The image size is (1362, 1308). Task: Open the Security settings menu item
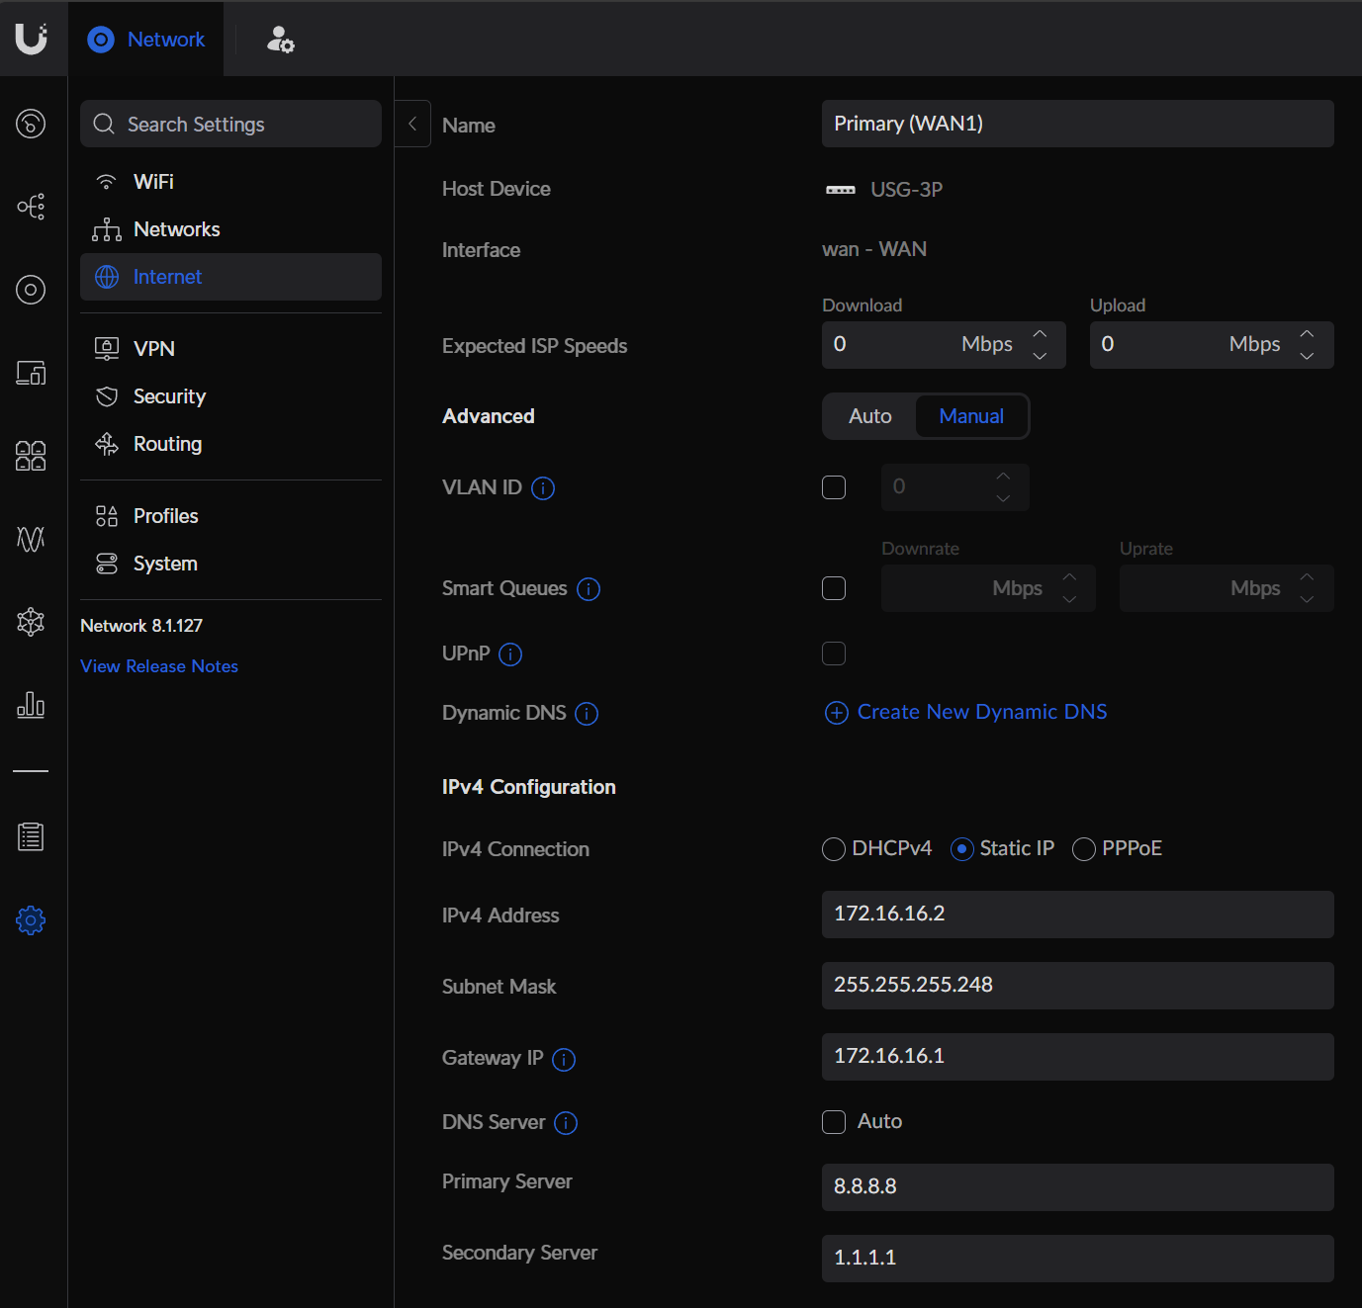230,396
